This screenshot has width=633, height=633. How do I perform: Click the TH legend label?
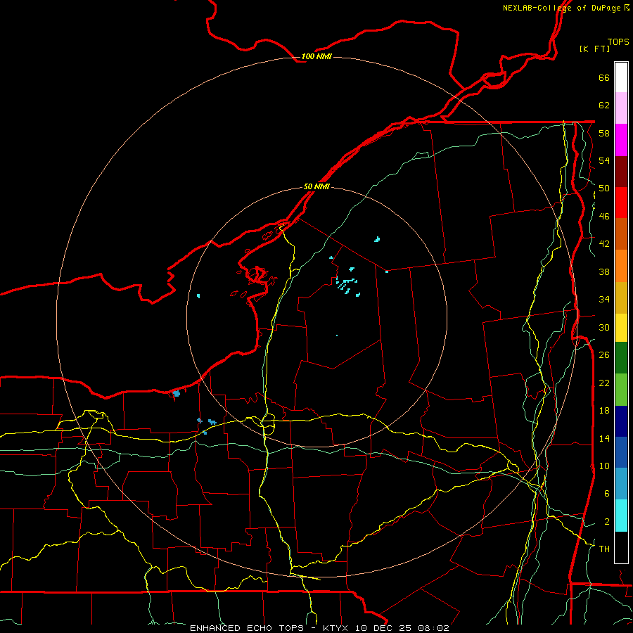pyautogui.click(x=604, y=549)
